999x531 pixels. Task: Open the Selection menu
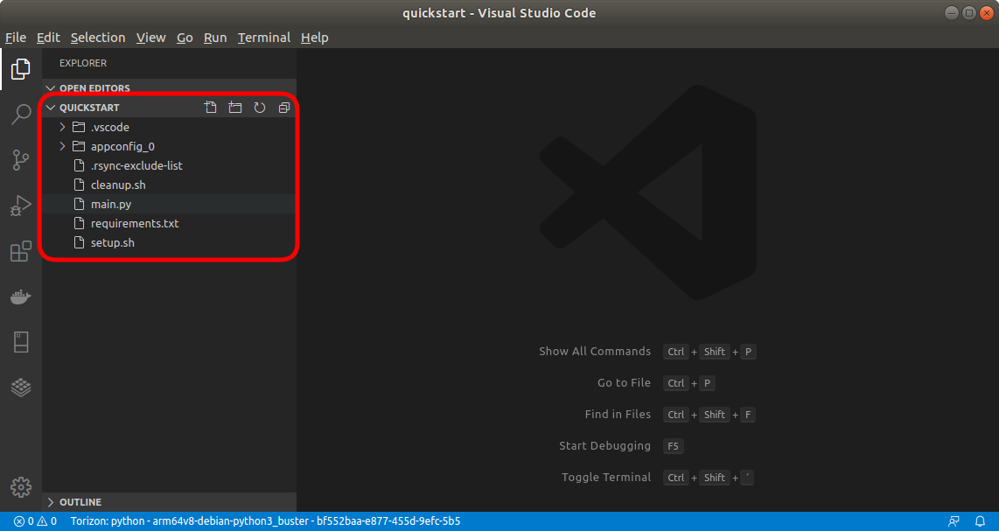[98, 38]
